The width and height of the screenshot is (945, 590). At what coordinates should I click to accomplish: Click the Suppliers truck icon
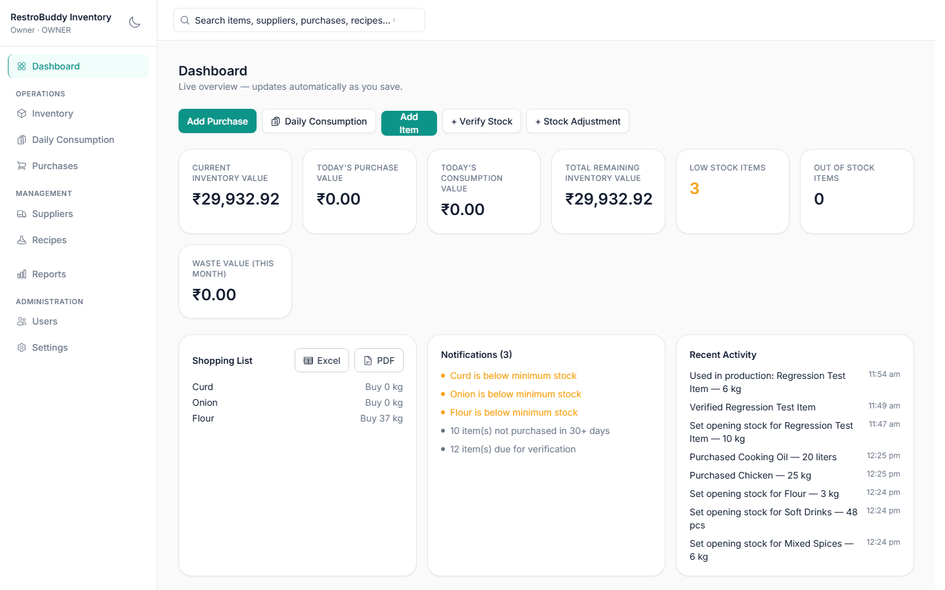[x=22, y=214]
